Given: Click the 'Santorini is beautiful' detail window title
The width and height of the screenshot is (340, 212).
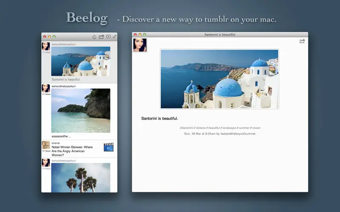Looking at the screenshot, I should click(220, 34).
